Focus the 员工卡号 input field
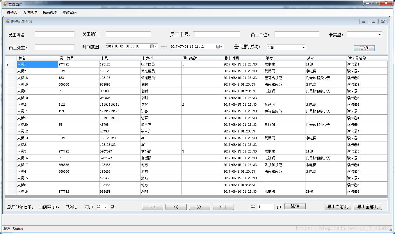The width and height of the screenshot is (395, 234). [217, 35]
